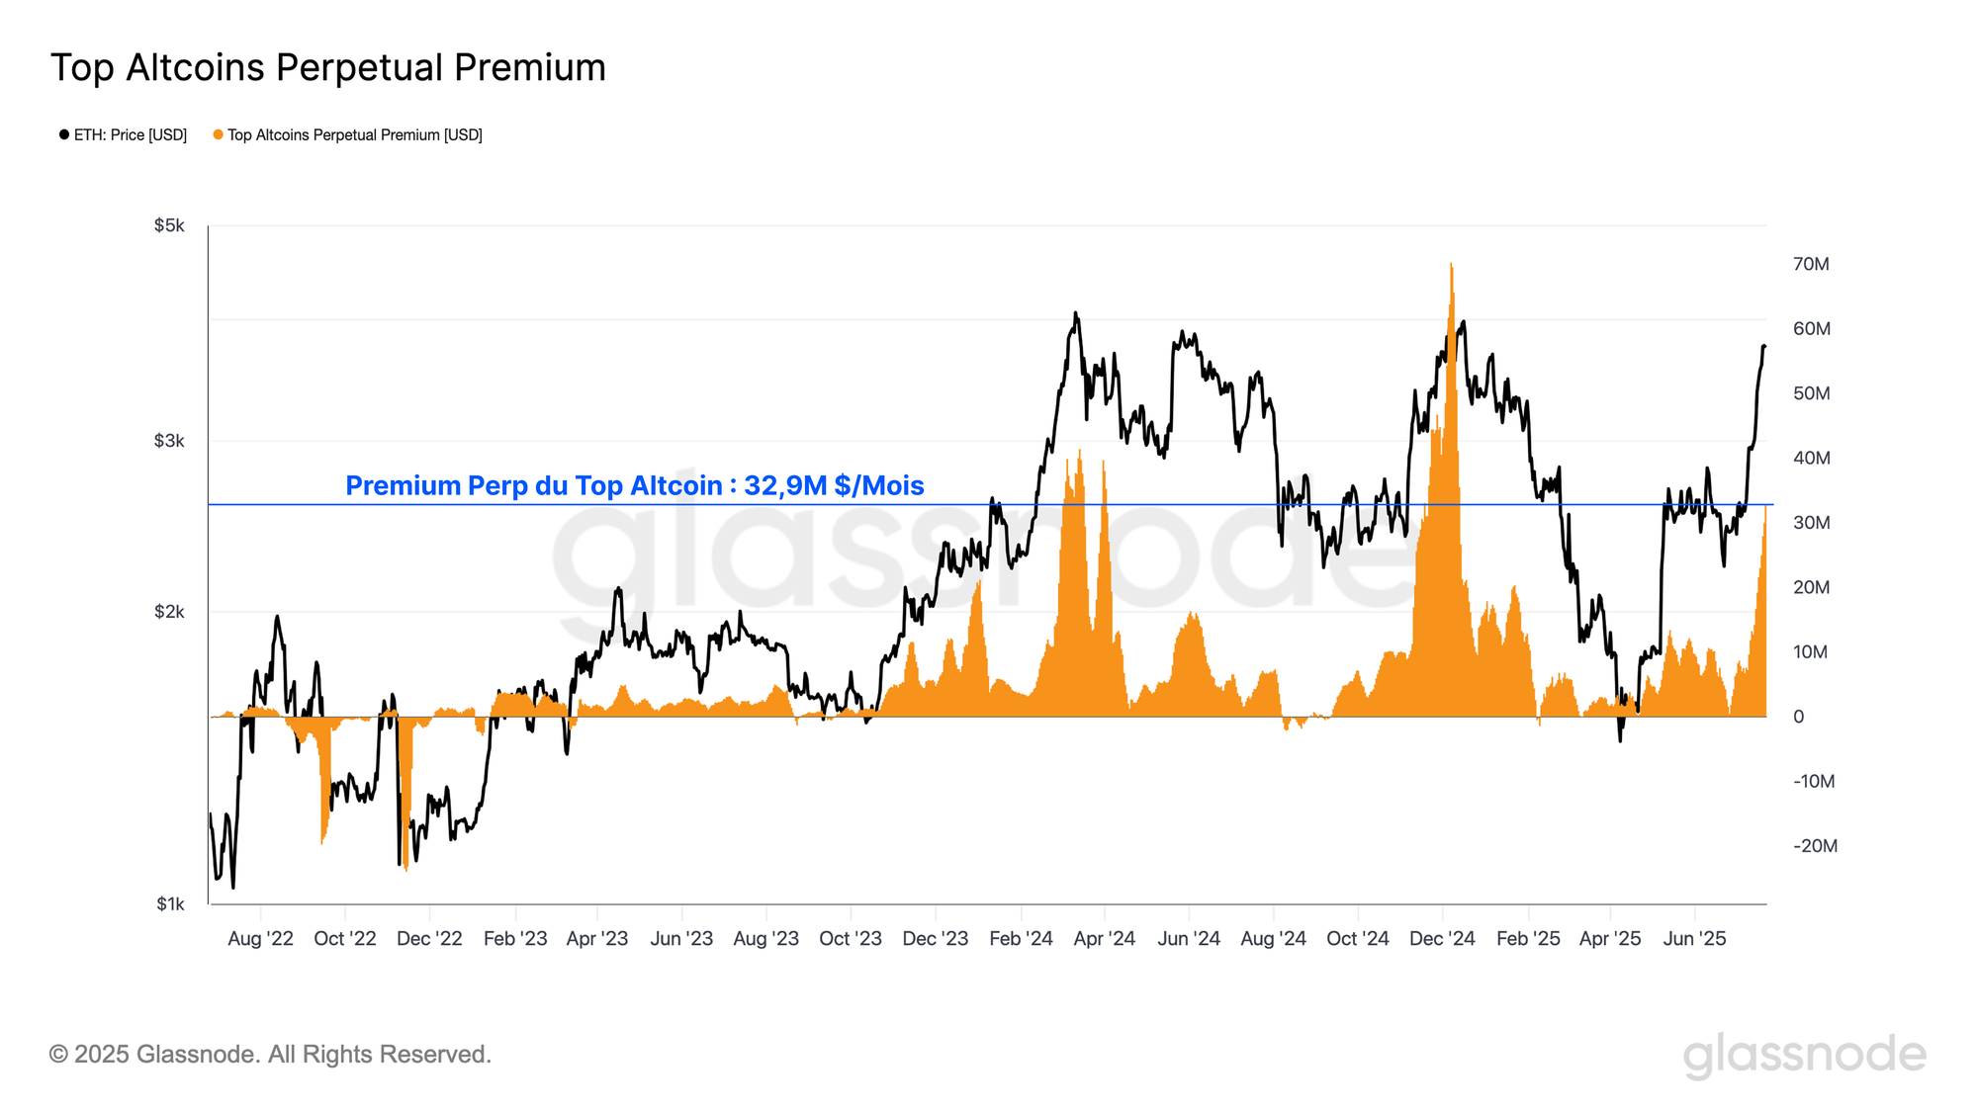Click the Apr '23 x-axis label

click(x=597, y=938)
